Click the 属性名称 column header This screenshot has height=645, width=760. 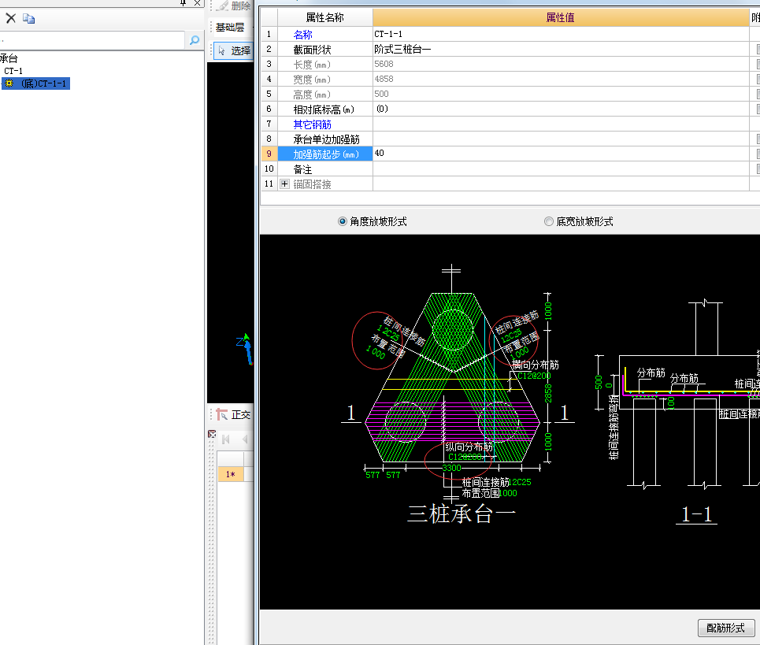click(324, 17)
